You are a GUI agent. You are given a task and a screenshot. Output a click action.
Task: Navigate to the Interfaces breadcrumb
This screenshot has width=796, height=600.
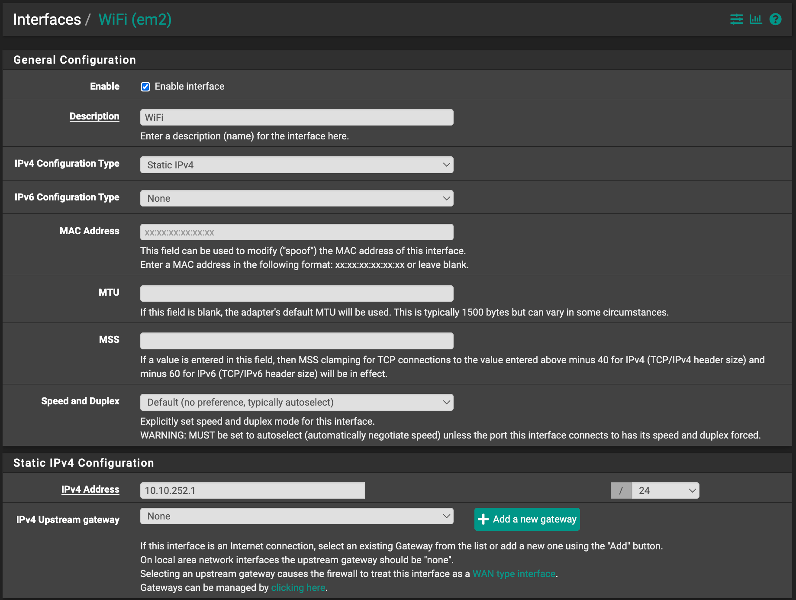click(x=47, y=19)
